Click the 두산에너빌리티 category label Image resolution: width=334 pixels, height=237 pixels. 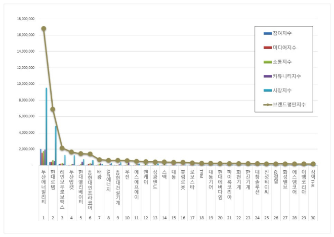click(44, 186)
